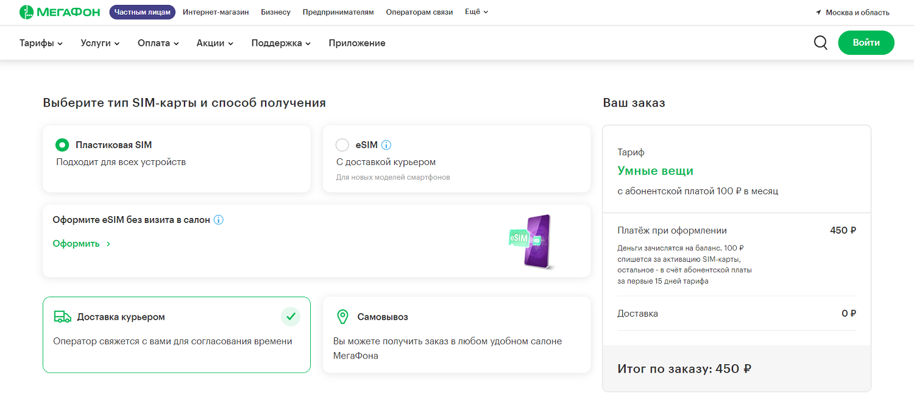Click the info icon next to eSIM
The image size is (914, 405).
point(386,145)
